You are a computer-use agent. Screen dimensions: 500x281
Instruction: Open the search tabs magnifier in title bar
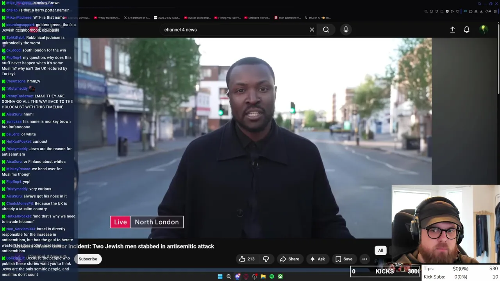479,4
